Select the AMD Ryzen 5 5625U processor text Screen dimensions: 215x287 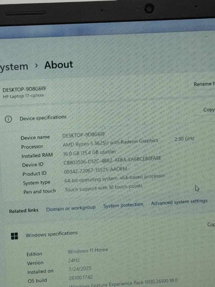coord(110,143)
